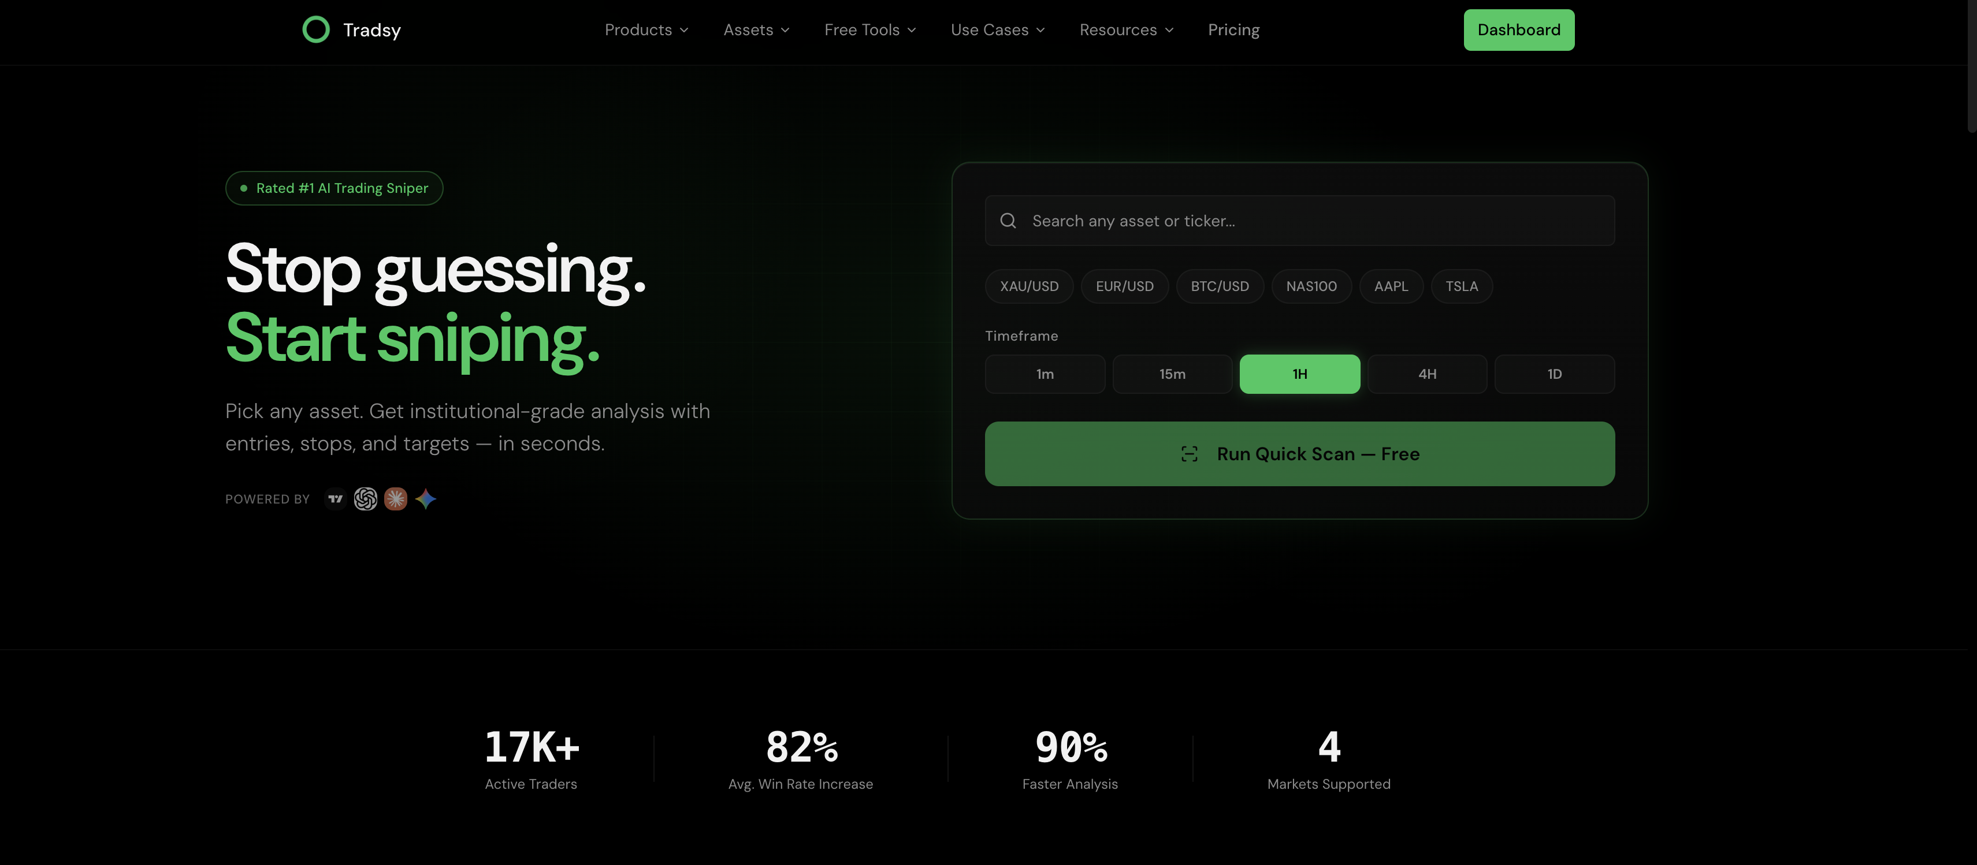Open the Use Cases menu

pyautogui.click(x=997, y=30)
